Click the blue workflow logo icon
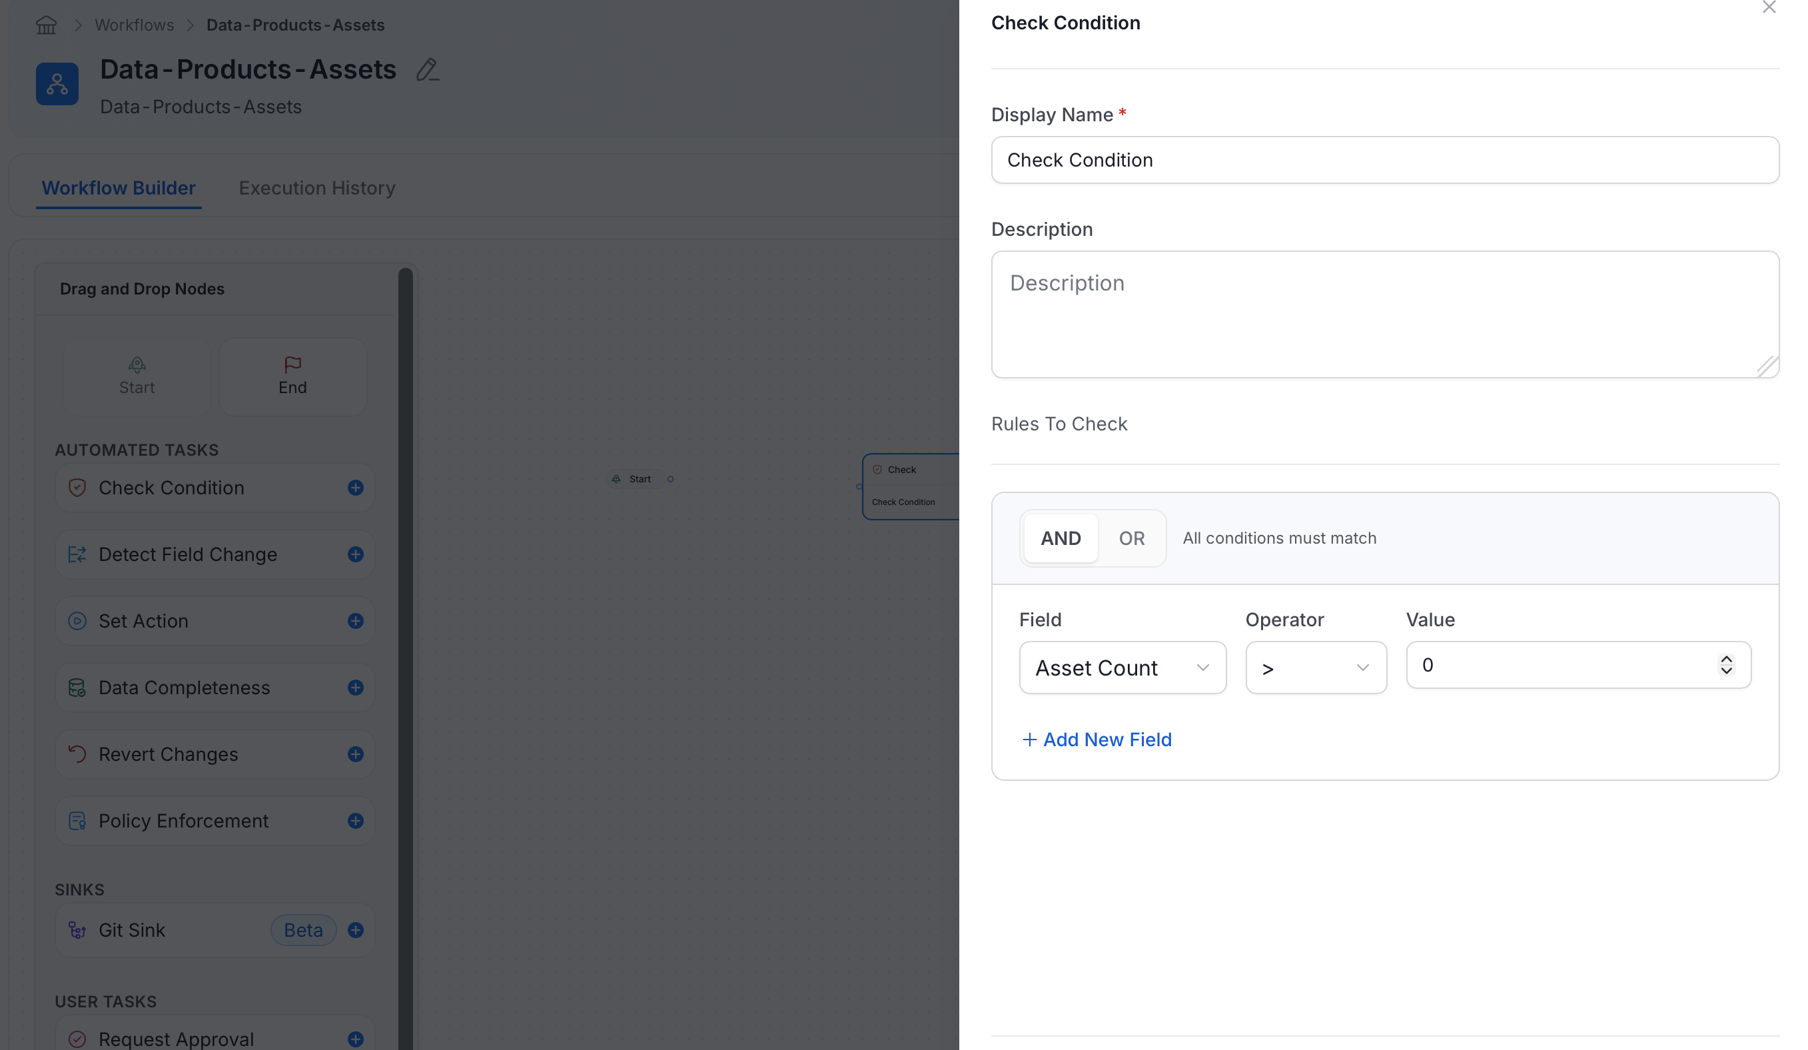The image size is (1808, 1050). pyautogui.click(x=57, y=84)
